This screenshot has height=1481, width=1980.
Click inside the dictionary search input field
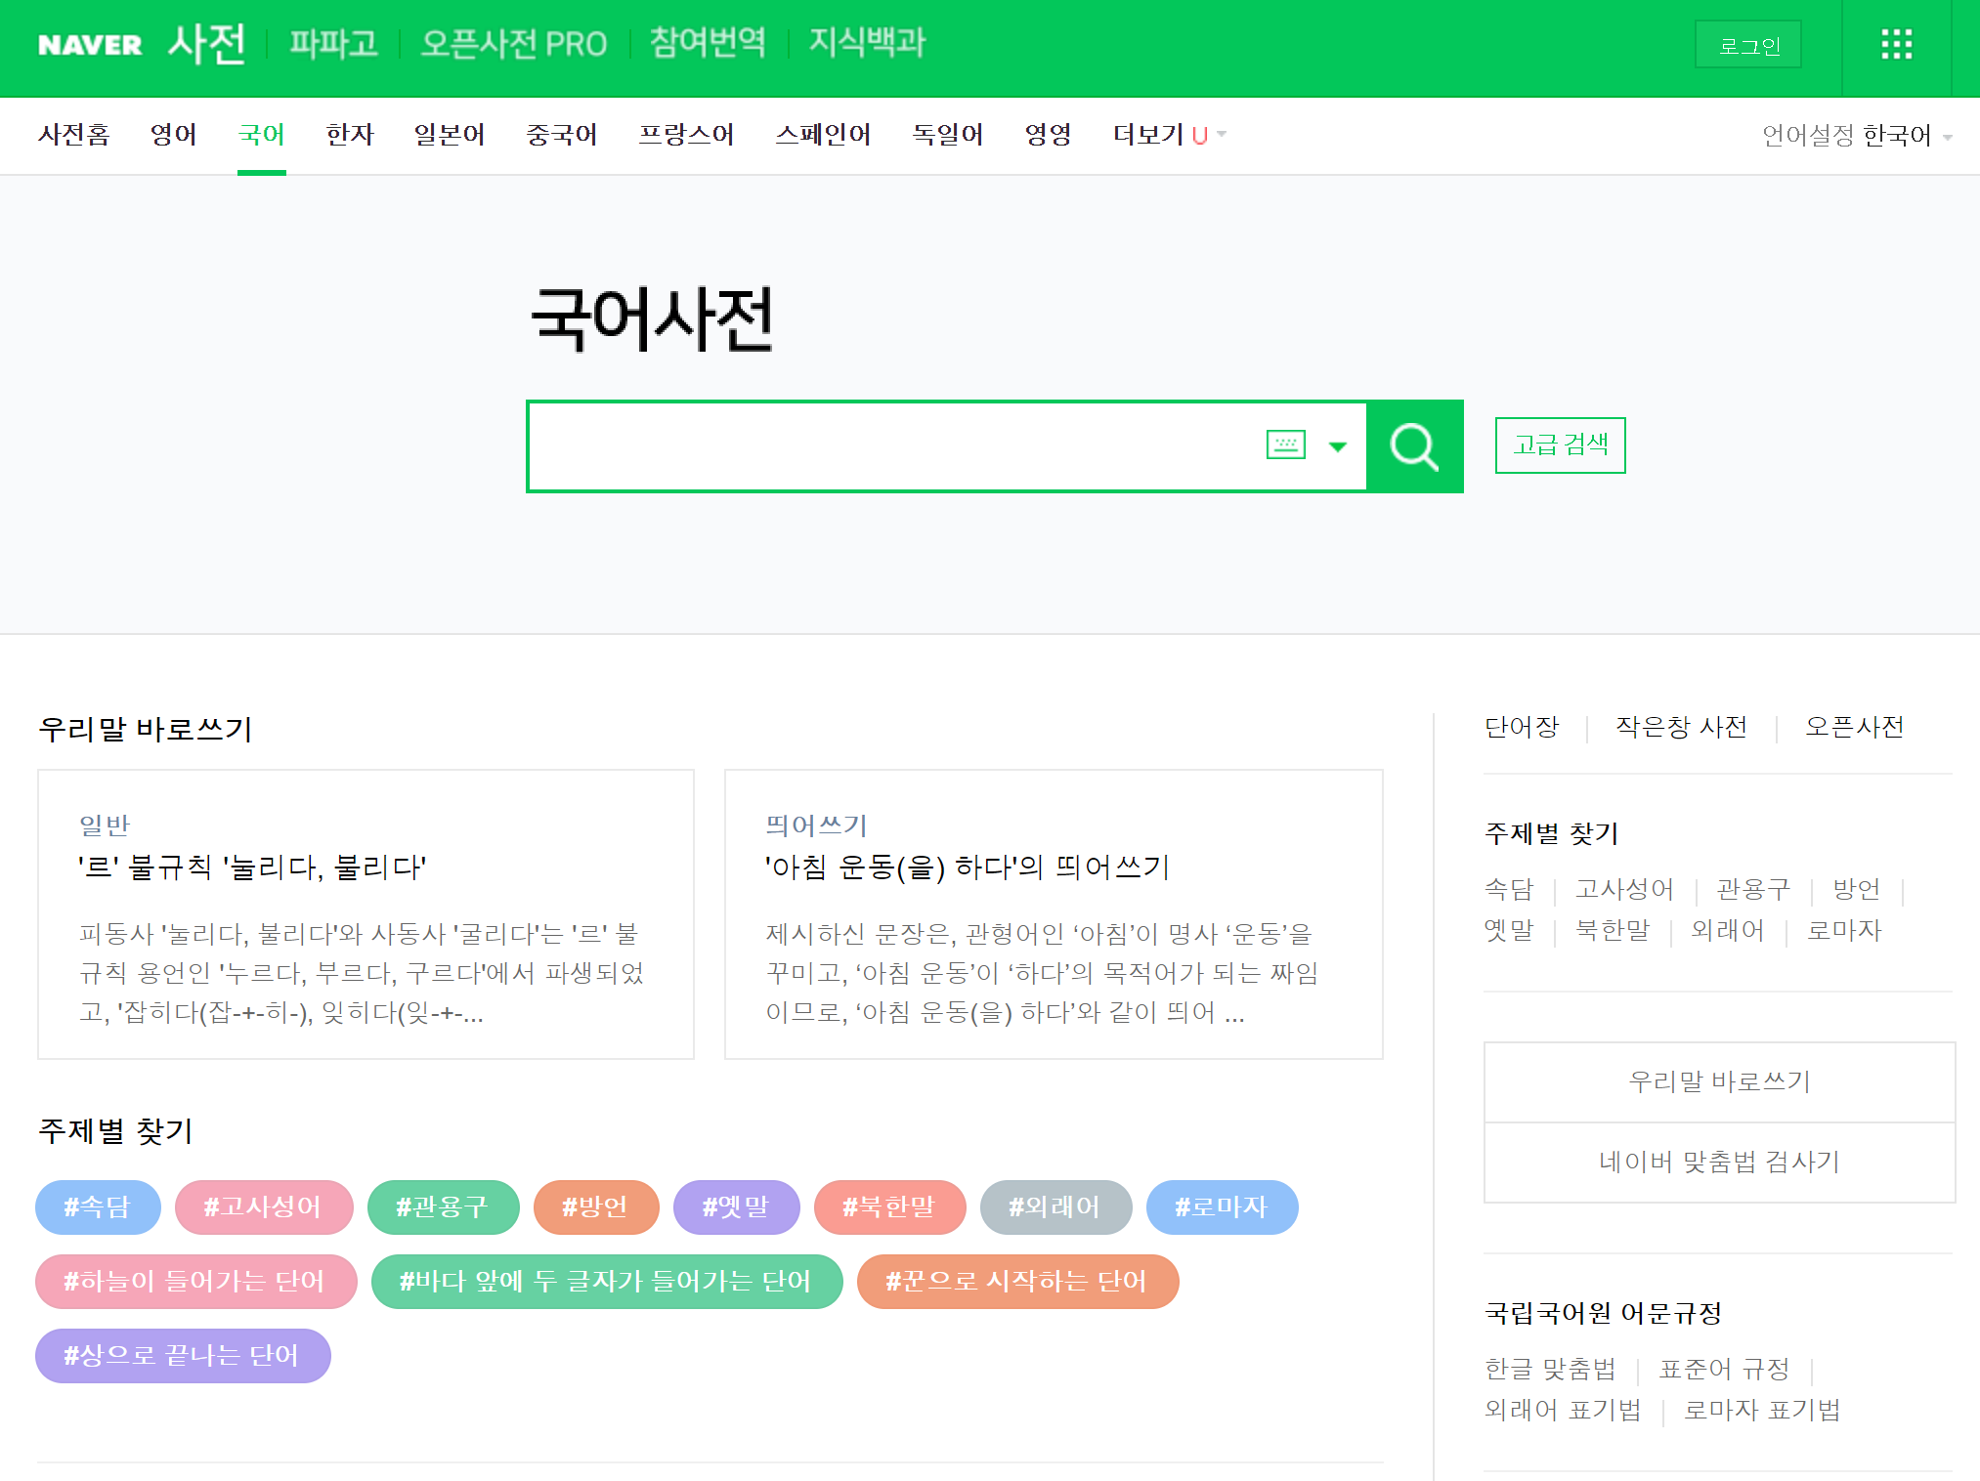[x=880, y=446]
